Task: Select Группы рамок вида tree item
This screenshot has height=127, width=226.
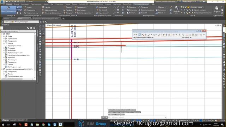Action: tap(14, 67)
